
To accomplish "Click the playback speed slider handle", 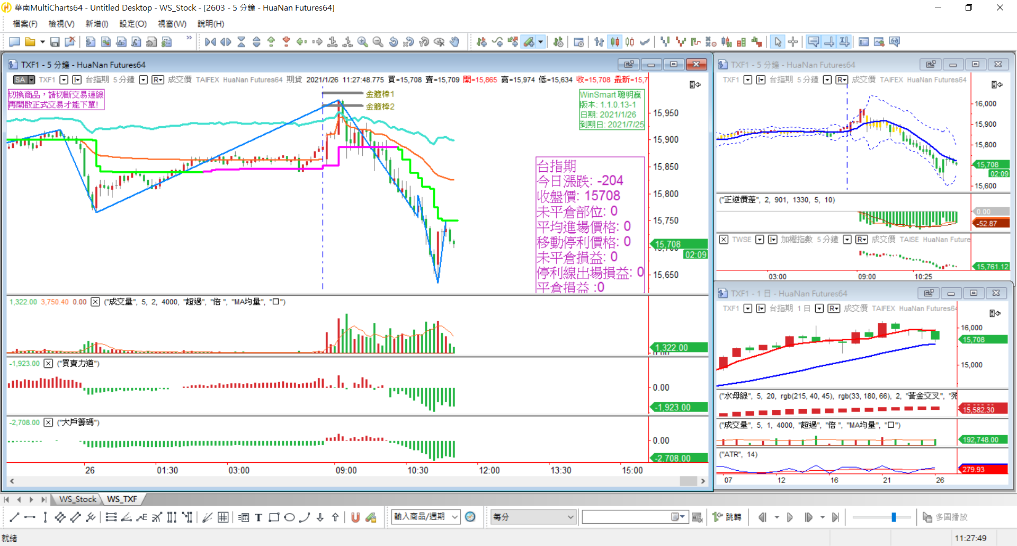I will 894,517.
